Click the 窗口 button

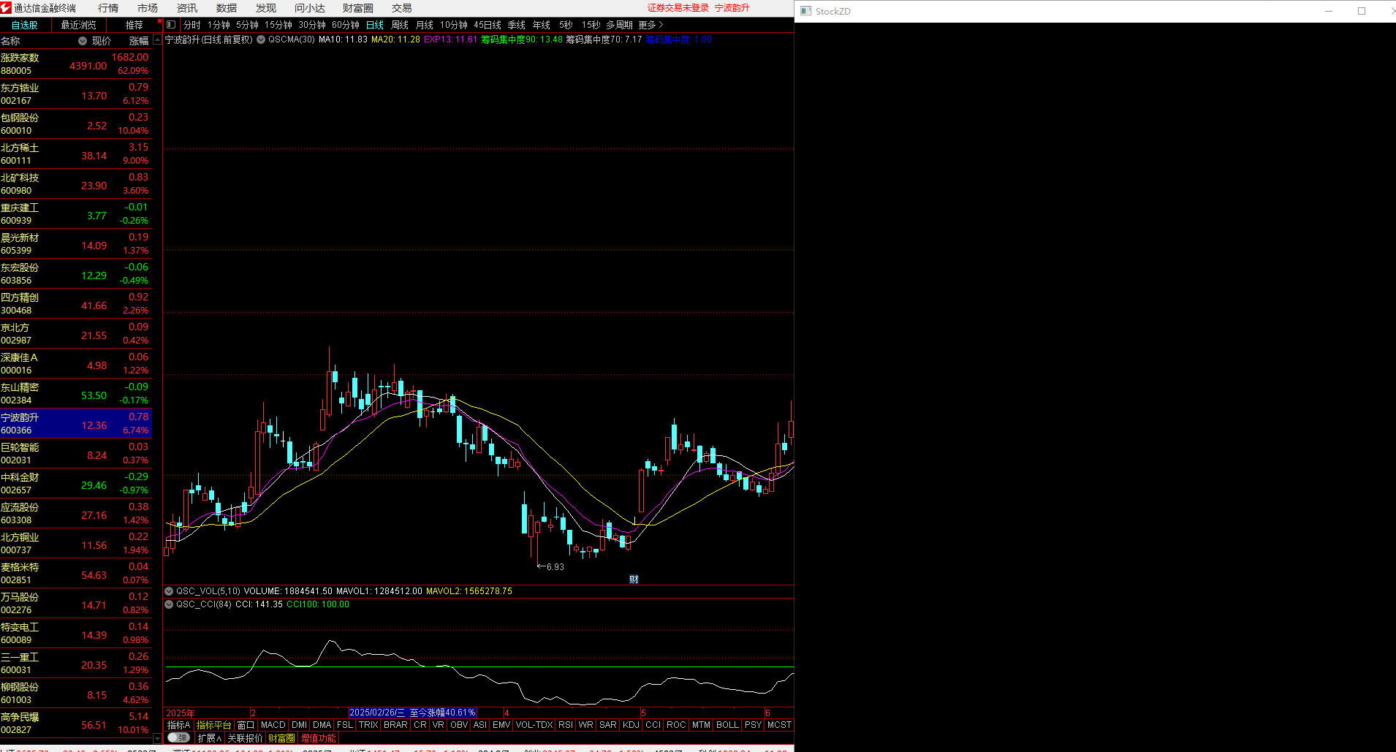click(246, 725)
